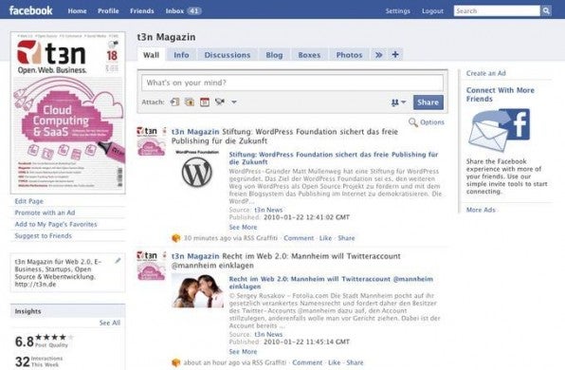Viewport: 565px width, 370px height.
Task: Click the Create an Ad link
Action: tap(485, 73)
